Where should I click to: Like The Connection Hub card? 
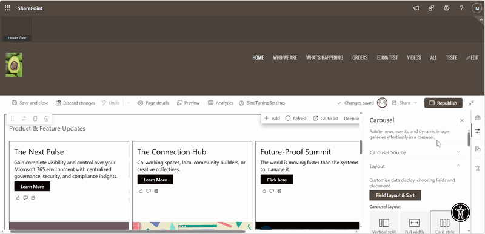pyautogui.click(x=141, y=191)
